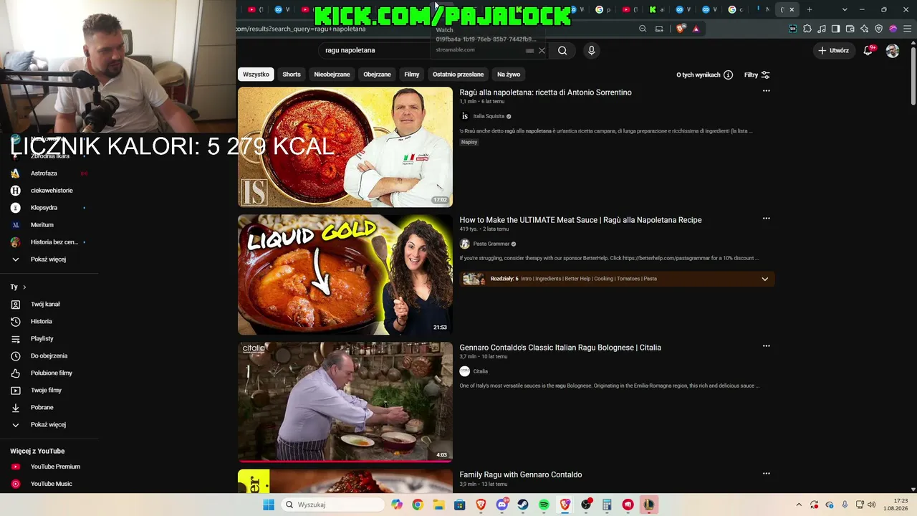
Task: Open title 'How to Make the ULTIMATE Meat Sauce'
Action: pos(580,220)
